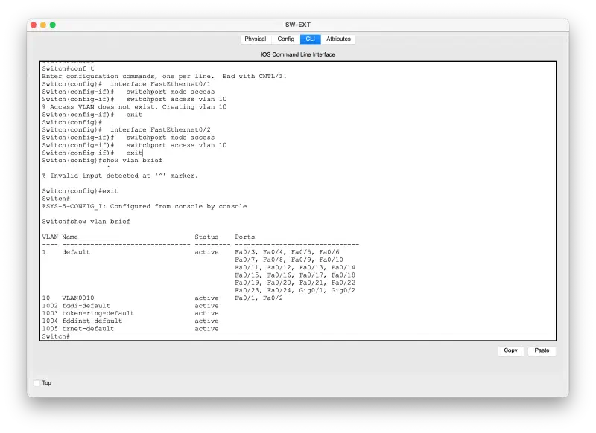
Task: Click the 'Switch(config)#exit' line
Action: coord(80,191)
